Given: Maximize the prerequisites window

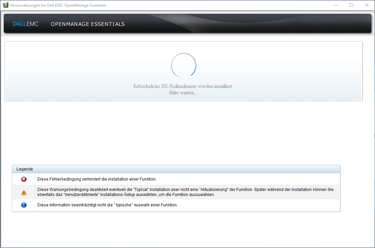Looking at the screenshot, I should pyautogui.click(x=351, y=5).
